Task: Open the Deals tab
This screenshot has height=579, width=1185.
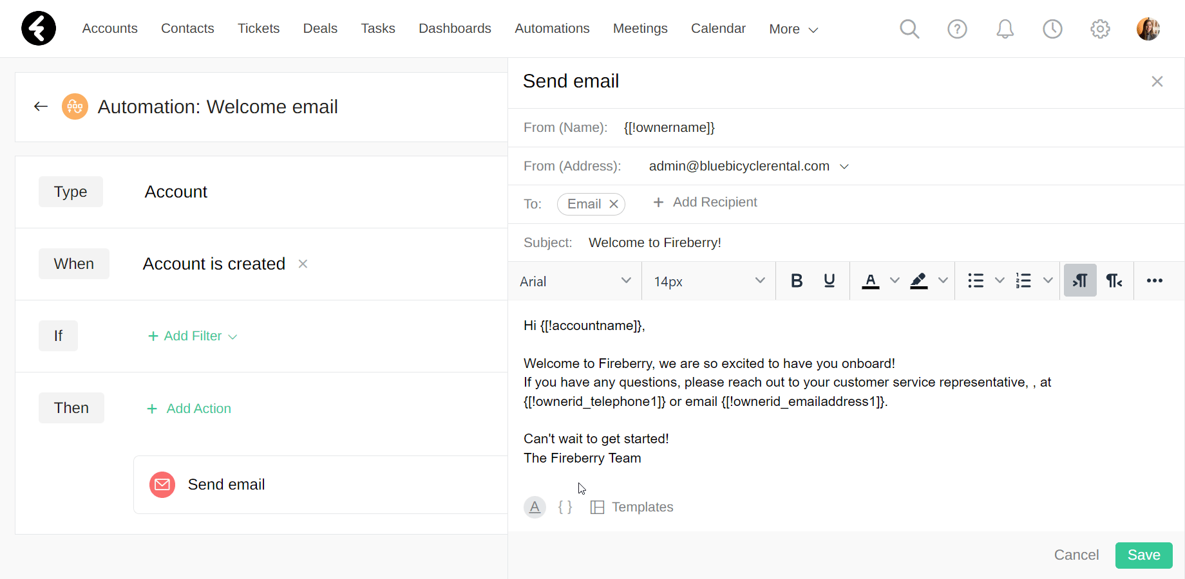Action: coord(320,28)
